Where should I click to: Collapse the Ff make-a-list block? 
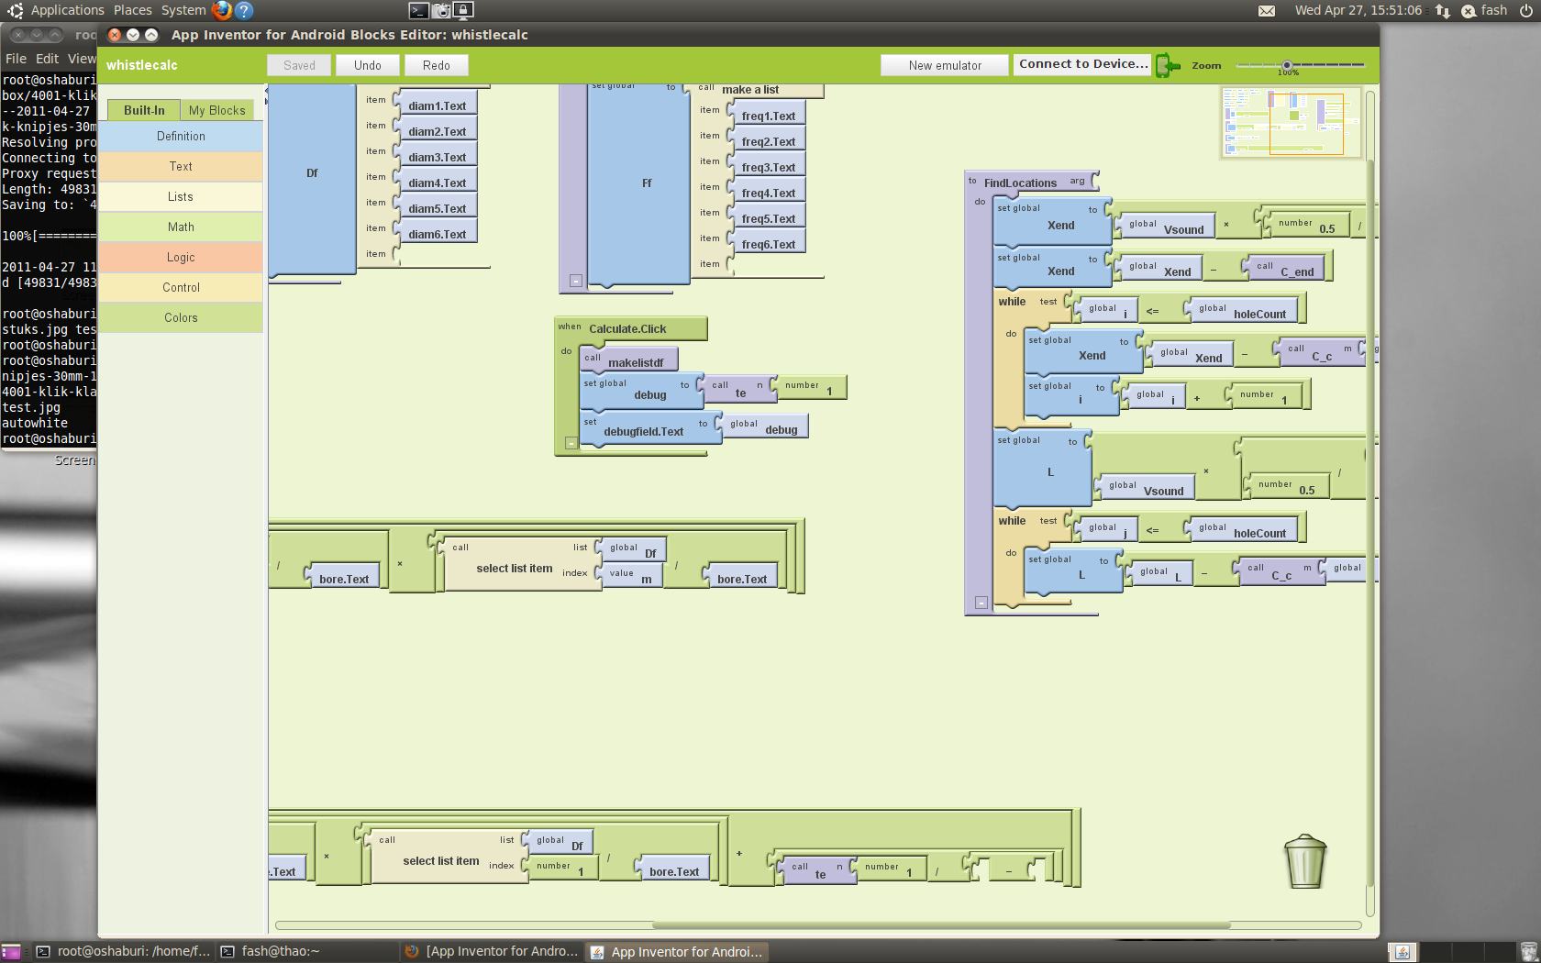click(x=575, y=281)
